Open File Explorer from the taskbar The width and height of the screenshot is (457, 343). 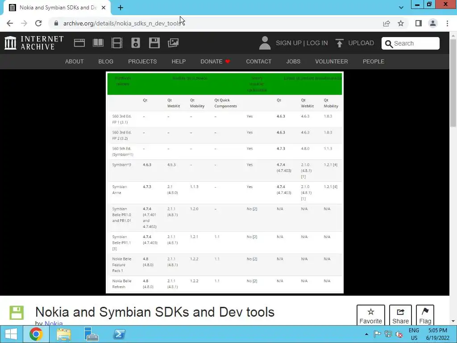click(x=64, y=334)
